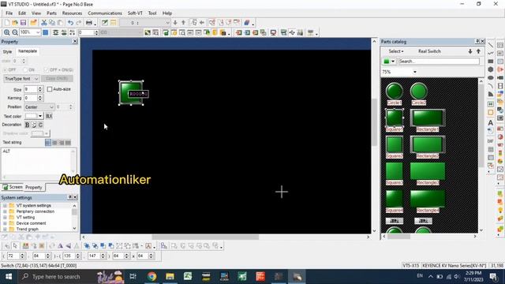Open File Explorer from the taskbar
The height and width of the screenshot is (284, 505).
170,277
